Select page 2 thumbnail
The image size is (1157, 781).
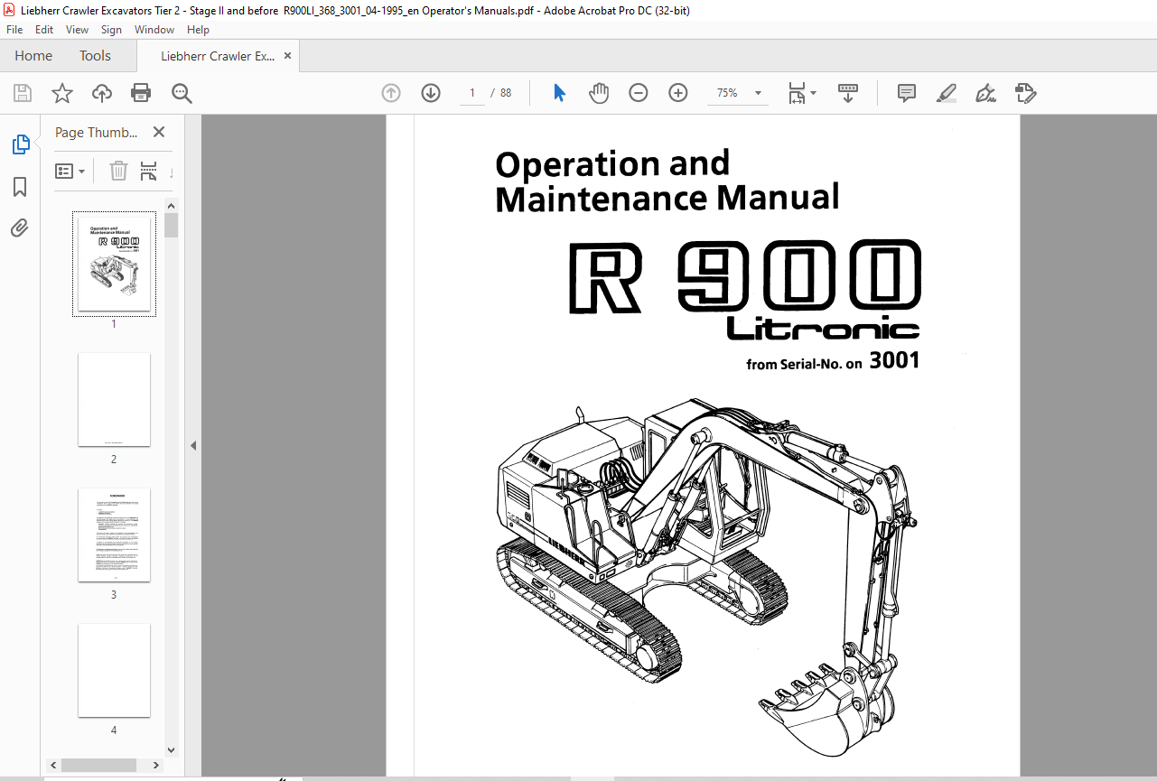click(114, 399)
